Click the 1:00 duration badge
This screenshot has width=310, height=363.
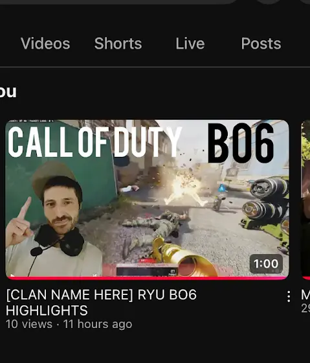[266, 263]
